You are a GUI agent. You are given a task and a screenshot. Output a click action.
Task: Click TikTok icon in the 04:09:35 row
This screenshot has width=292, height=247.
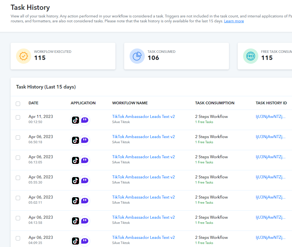(76, 241)
